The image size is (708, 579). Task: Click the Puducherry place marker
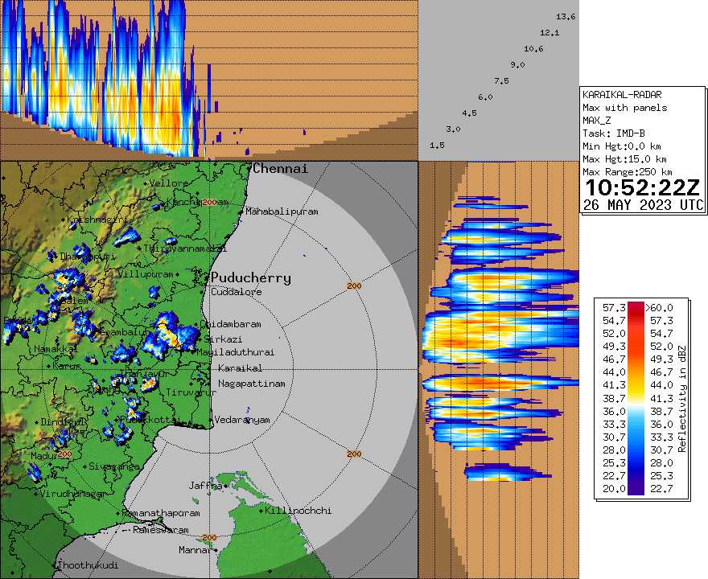208,277
